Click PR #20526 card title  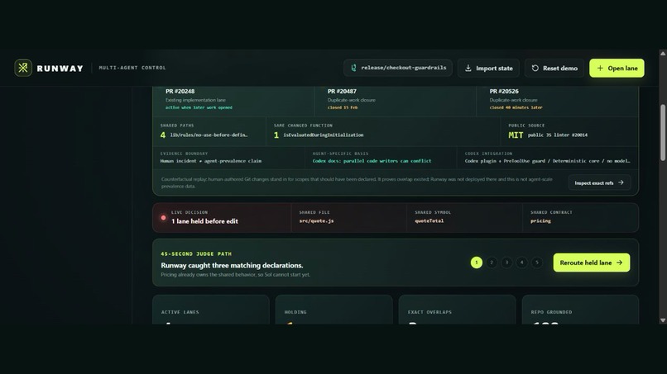coord(504,92)
